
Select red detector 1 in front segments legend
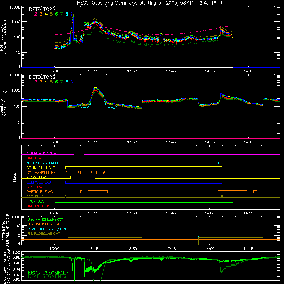[31, 14]
